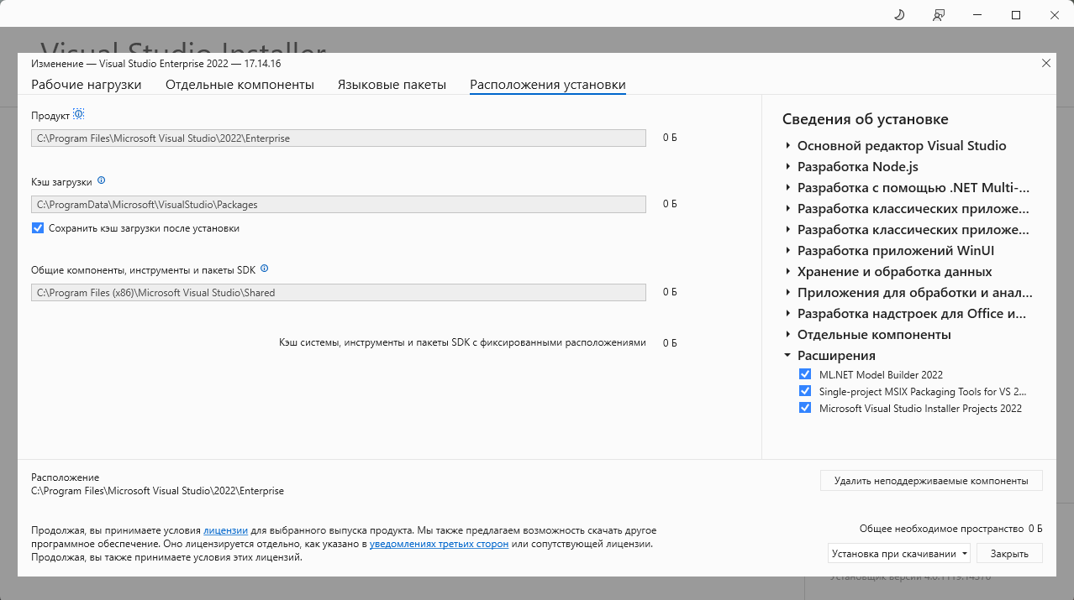1074x600 pixels.
Task: Switch to Рабочие нагрузки tab
Action: [x=87, y=85]
